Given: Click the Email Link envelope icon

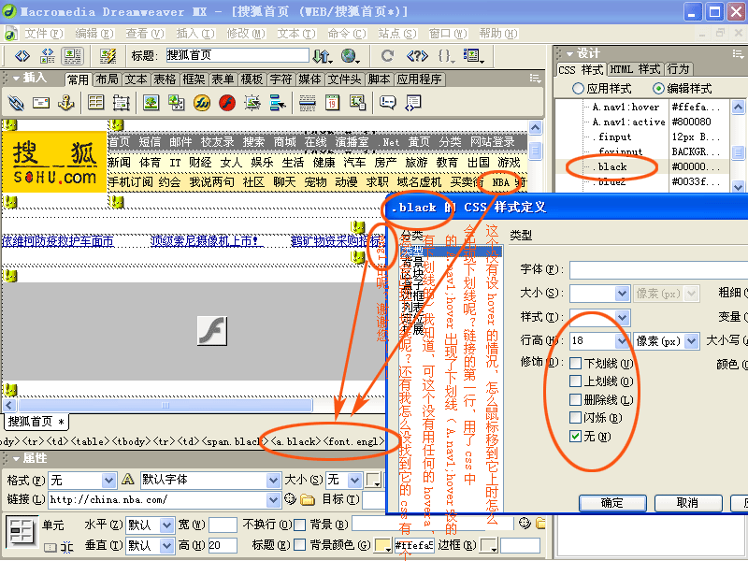Looking at the screenshot, I should [x=41, y=103].
